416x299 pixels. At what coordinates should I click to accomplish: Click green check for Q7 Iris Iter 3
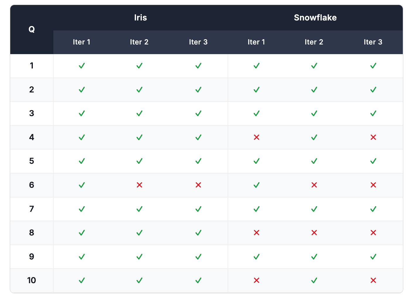[x=198, y=209]
